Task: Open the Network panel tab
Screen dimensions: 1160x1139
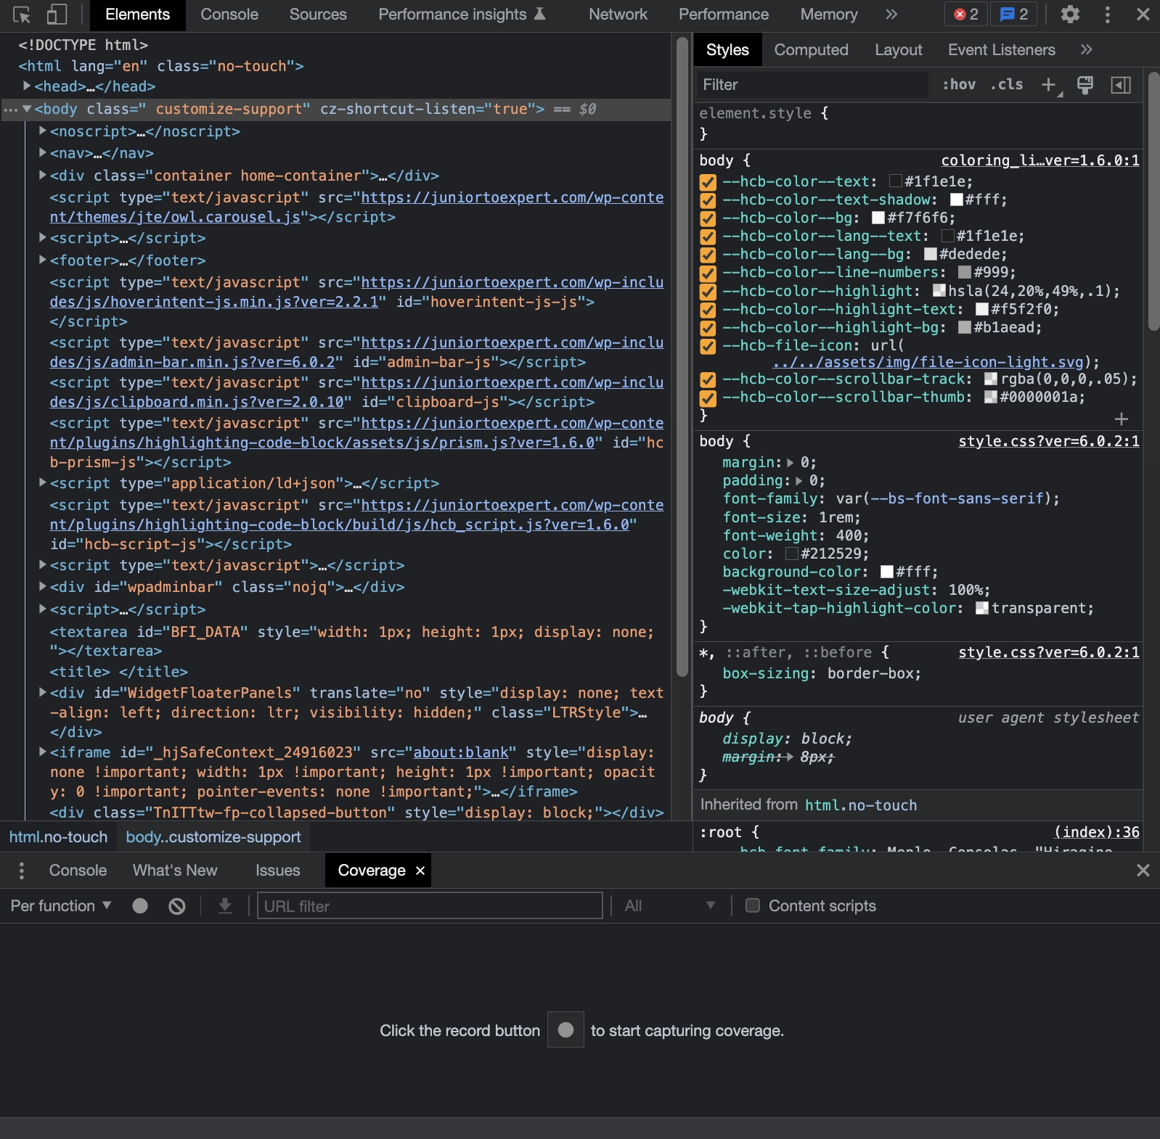Action: click(x=618, y=15)
